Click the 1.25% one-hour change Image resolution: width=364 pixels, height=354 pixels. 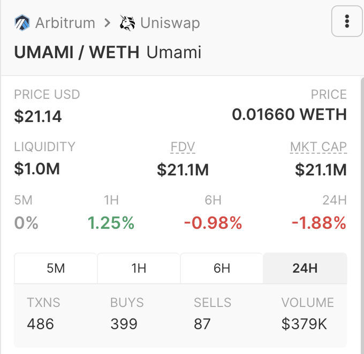point(111,223)
